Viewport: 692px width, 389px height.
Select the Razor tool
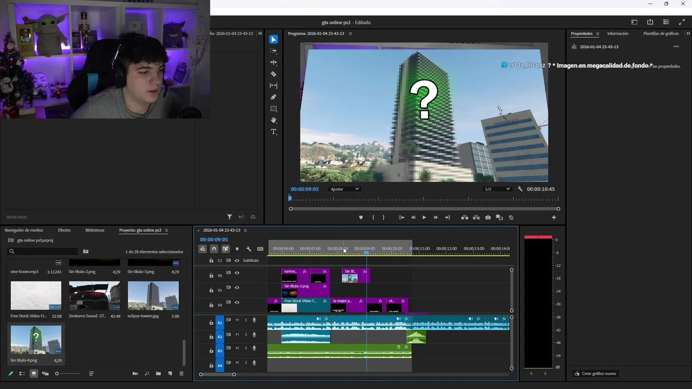274,74
